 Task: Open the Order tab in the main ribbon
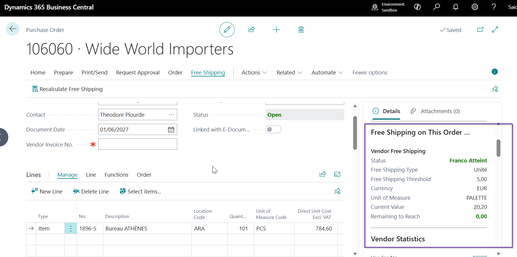click(x=175, y=73)
